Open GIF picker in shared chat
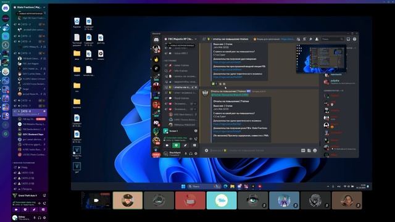Image resolution: width=395 pixels, height=222 pixels. point(303,150)
